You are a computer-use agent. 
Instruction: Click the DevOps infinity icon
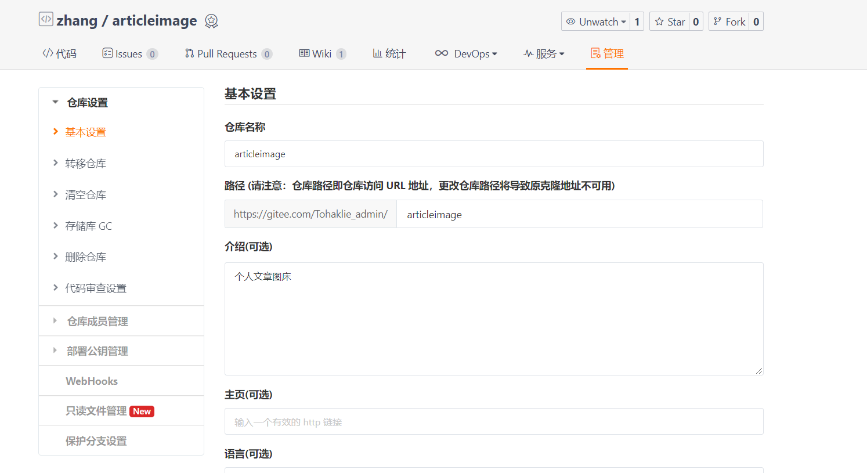[442, 53]
